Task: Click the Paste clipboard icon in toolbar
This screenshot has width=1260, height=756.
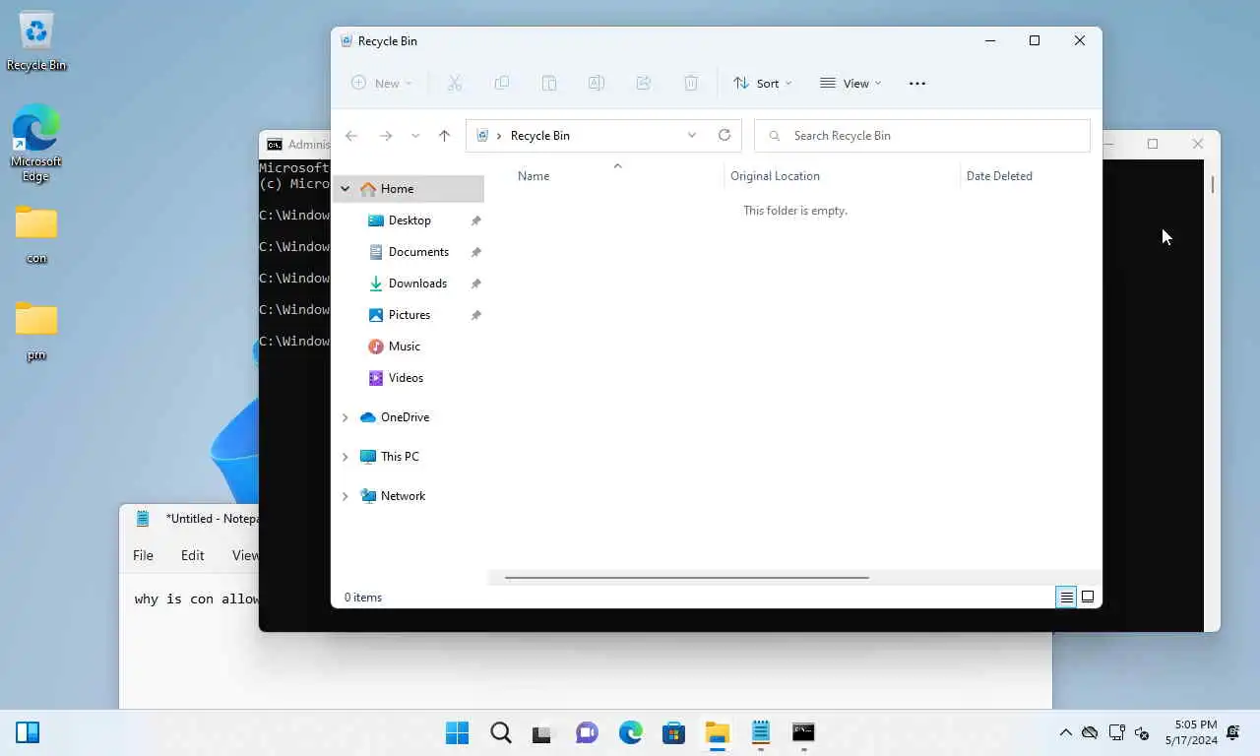Action: (x=549, y=84)
